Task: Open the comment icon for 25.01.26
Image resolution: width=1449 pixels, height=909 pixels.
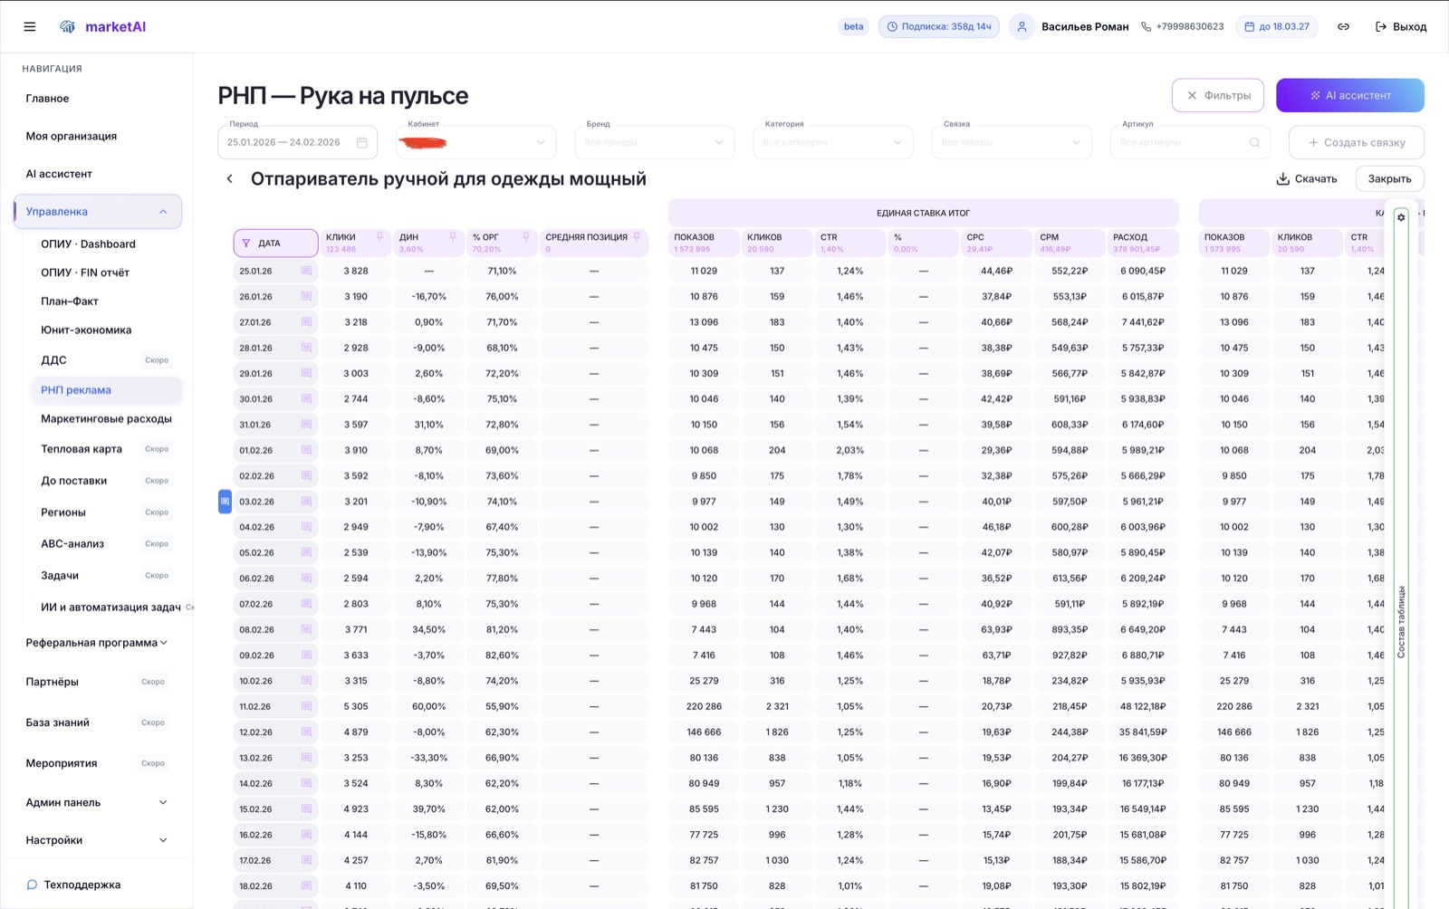Action: click(x=307, y=271)
